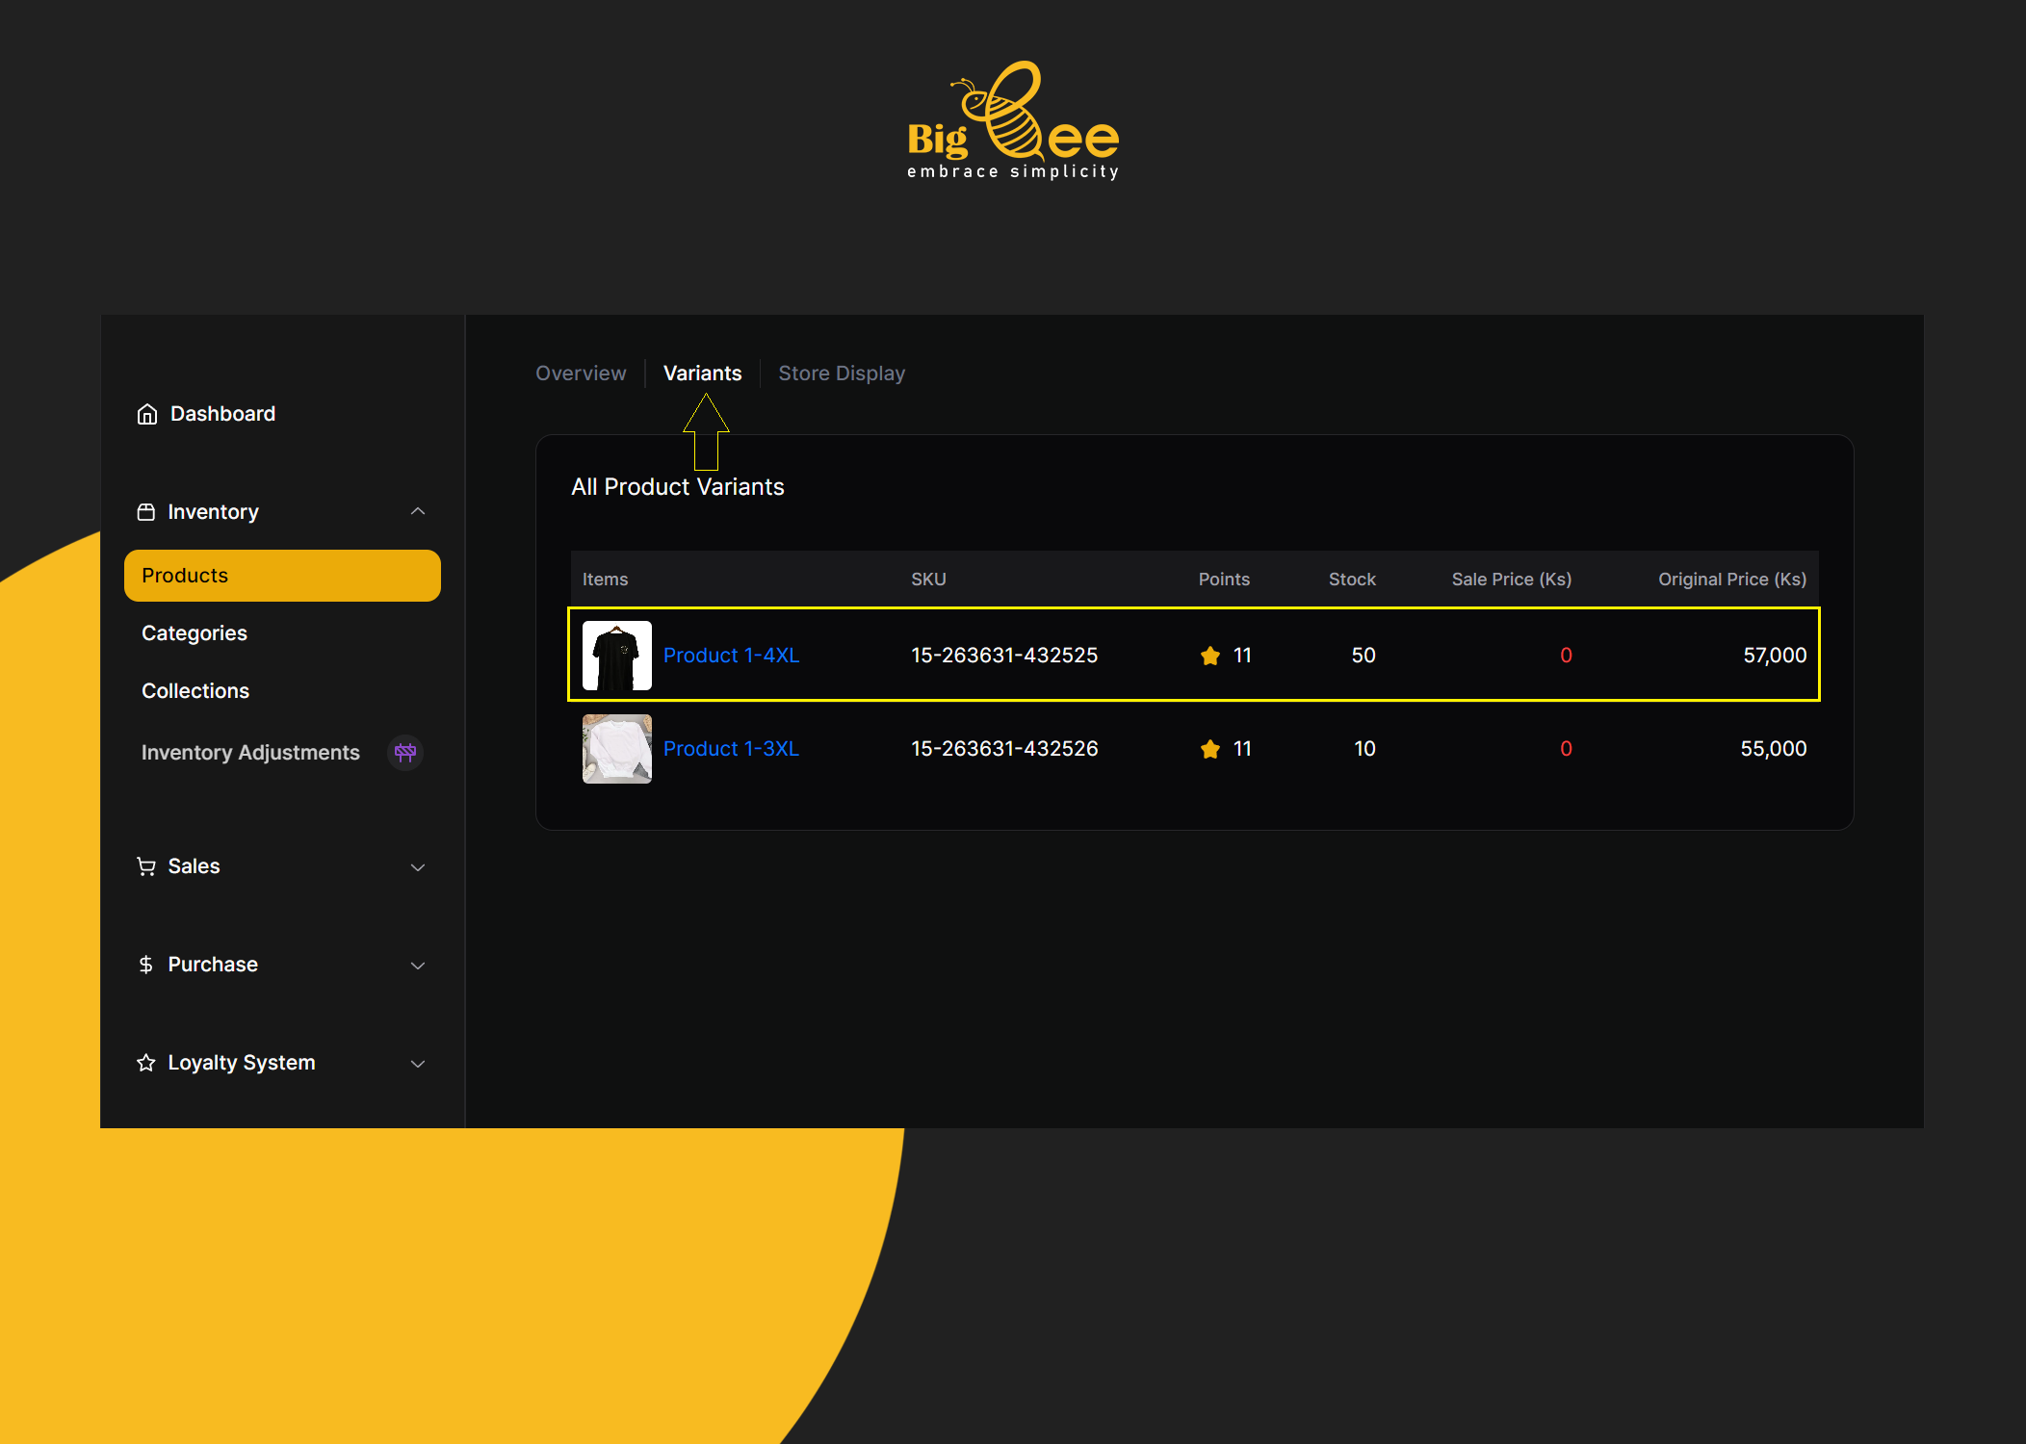Screen dimensions: 2026x1444
Task: Click the Inventory box icon
Action: pyautogui.click(x=146, y=512)
